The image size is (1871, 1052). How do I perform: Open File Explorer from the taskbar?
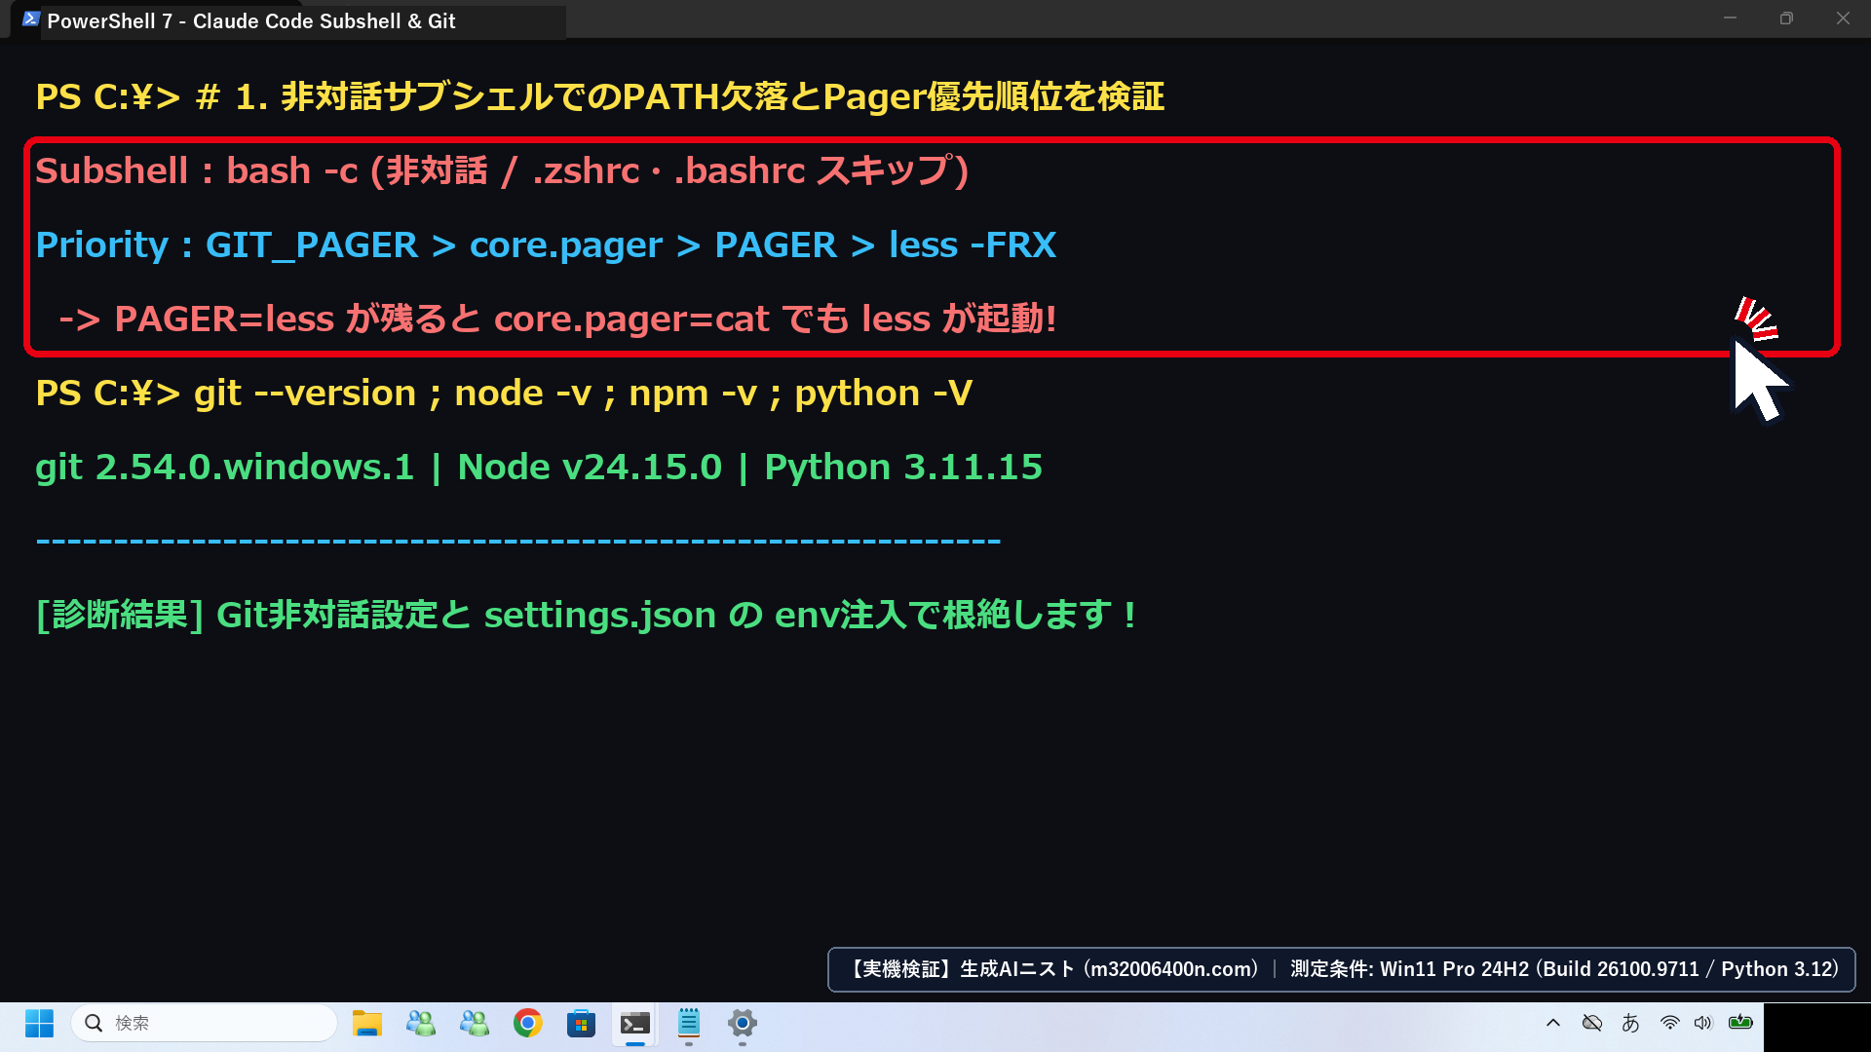pyautogui.click(x=366, y=1023)
